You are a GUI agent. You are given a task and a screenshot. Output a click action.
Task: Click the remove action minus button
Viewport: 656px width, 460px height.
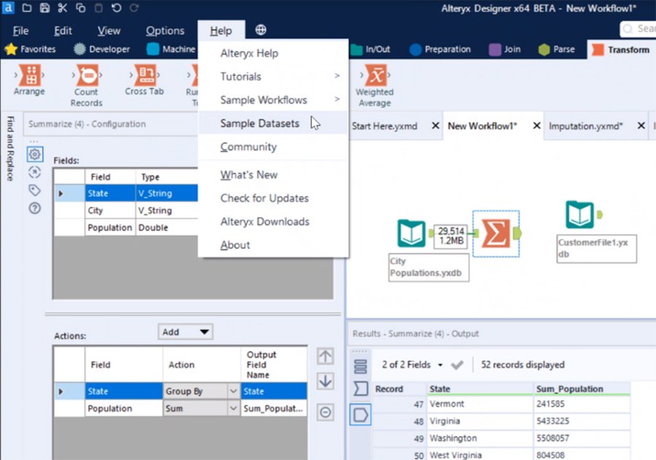pos(325,413)
